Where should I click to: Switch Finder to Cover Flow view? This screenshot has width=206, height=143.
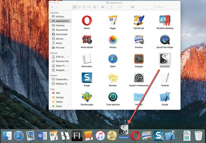point(89,7)
